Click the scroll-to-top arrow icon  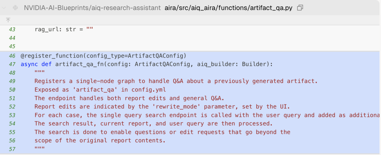coord(8,20)
